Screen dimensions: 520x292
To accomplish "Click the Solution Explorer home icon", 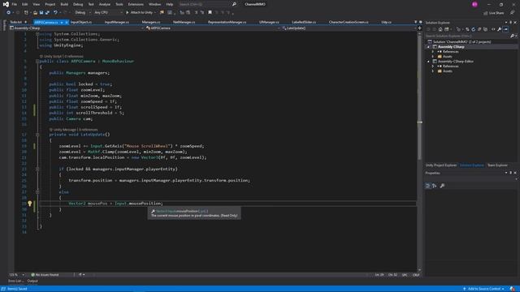I will coord(440,29).
